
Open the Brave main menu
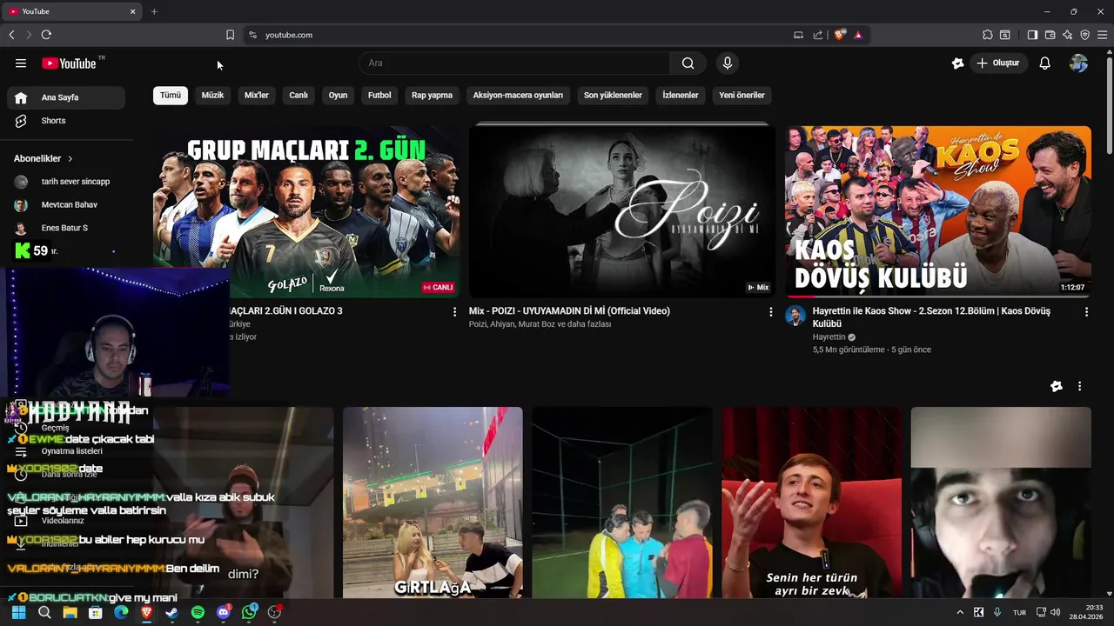[x=1102, y=35]
